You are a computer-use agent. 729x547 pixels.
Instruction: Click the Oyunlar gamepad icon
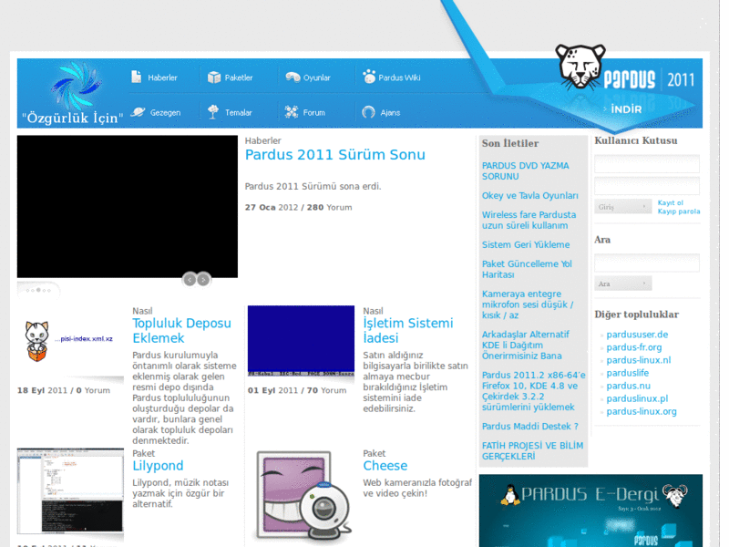tap(293, 77)
